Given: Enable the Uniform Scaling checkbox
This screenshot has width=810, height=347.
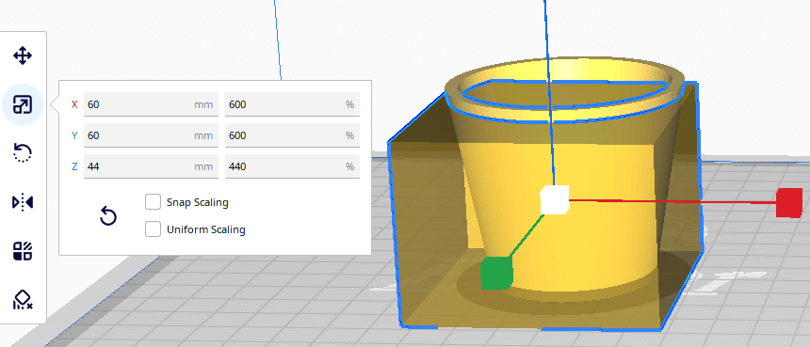Looking at the screenshot, I should pyautogui.click(x=153, y=229).
